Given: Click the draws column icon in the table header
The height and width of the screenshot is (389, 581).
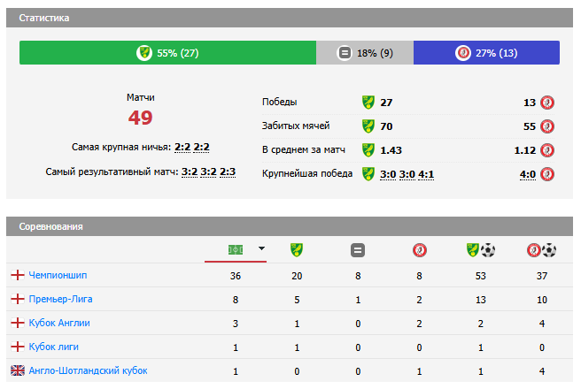Looking at the screenshot, I should 358,250.
